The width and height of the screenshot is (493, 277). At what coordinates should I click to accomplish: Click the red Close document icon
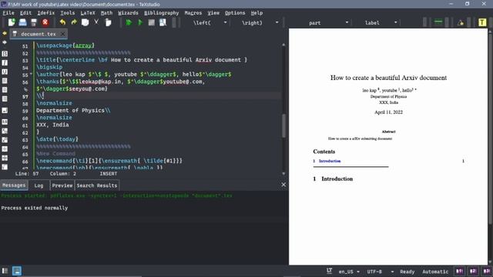point(45,22)
